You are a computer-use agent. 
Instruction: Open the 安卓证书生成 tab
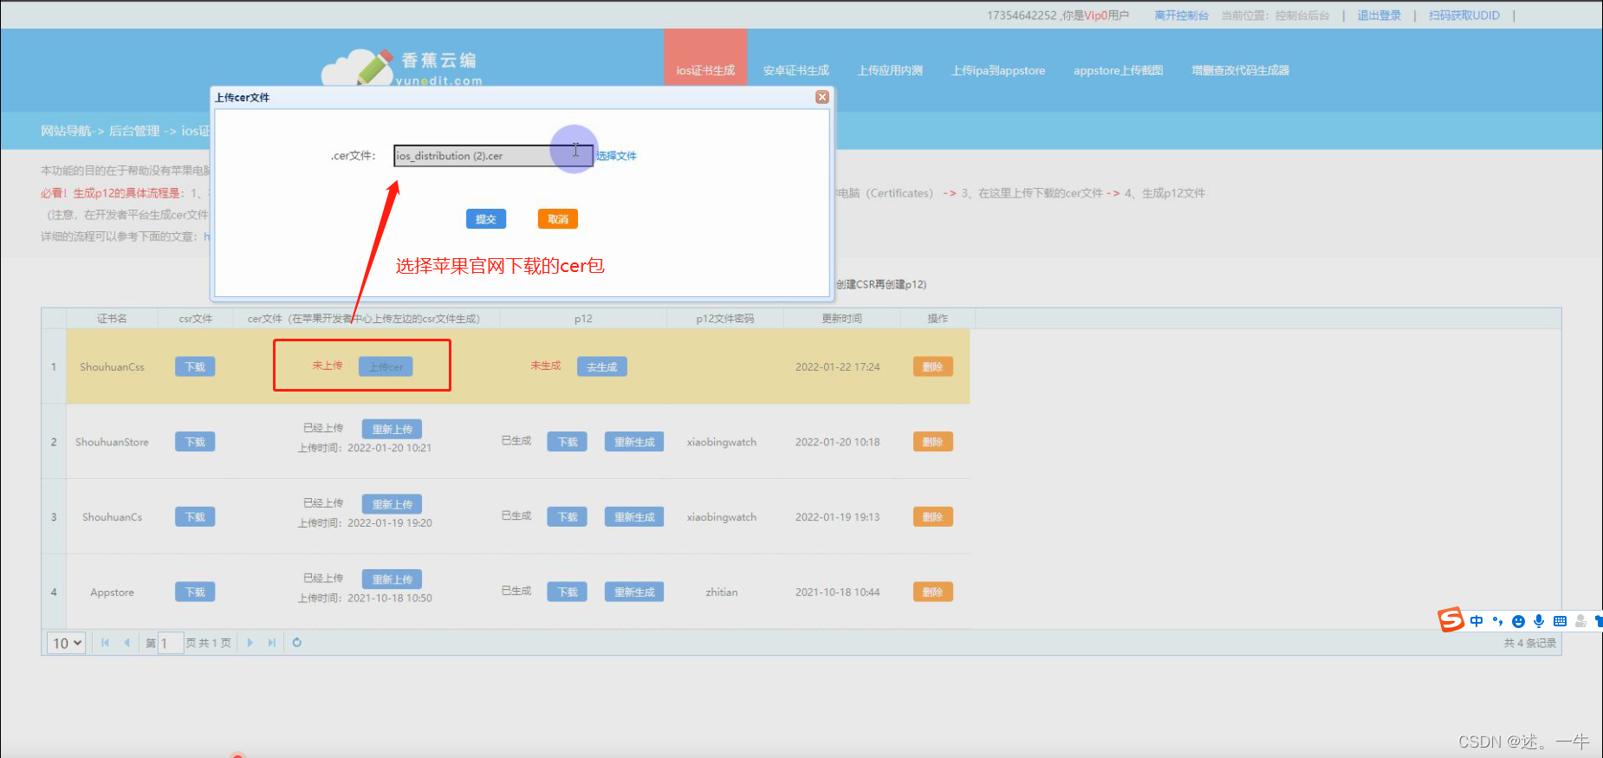coord(795,70)
